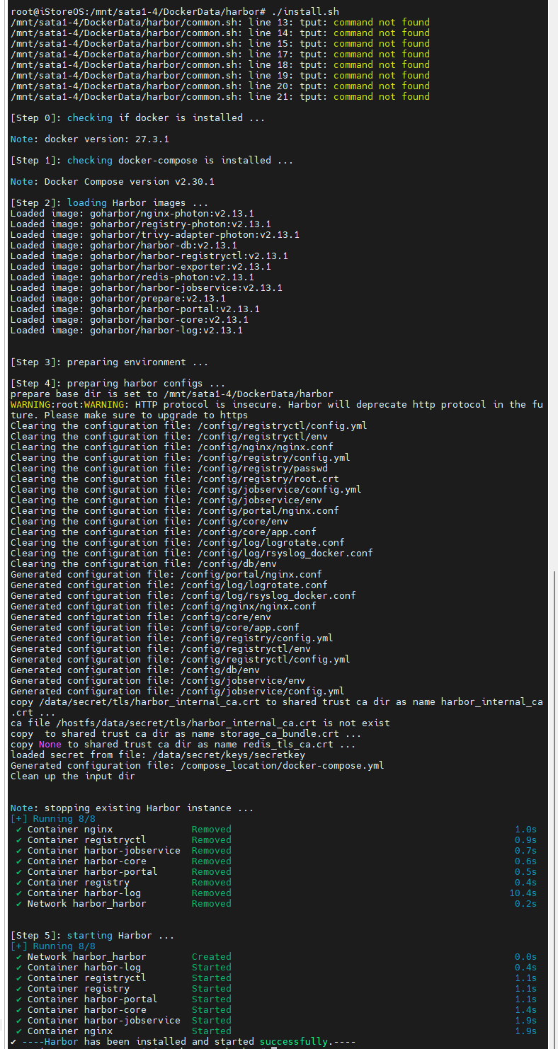Image resolution: width=558 pixels, height=1049 pixels.
Task: Click the checkmark beside removed Container registryctl
Action: [18, 839]
